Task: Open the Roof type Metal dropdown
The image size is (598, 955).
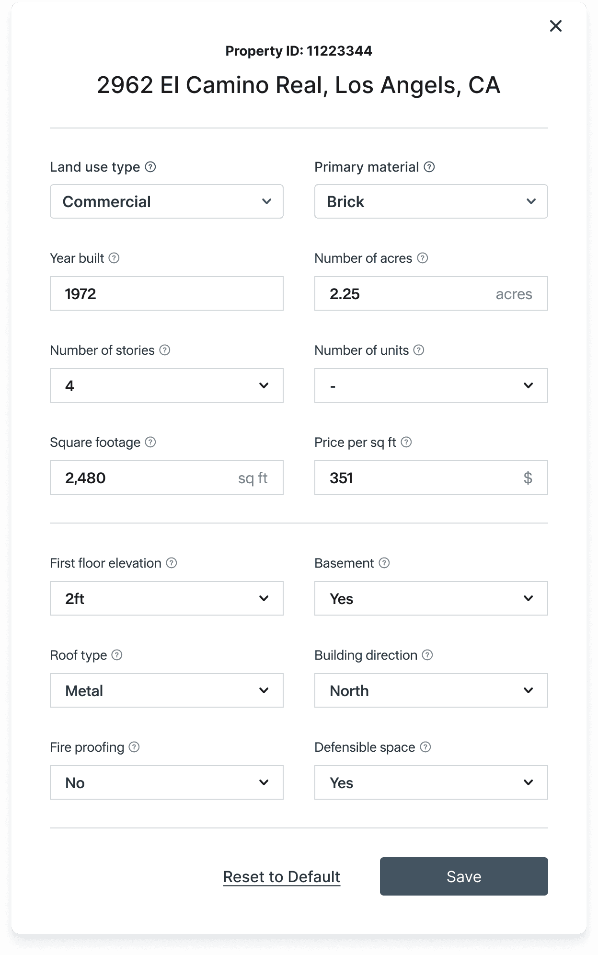Action: [x=166, y=690]
